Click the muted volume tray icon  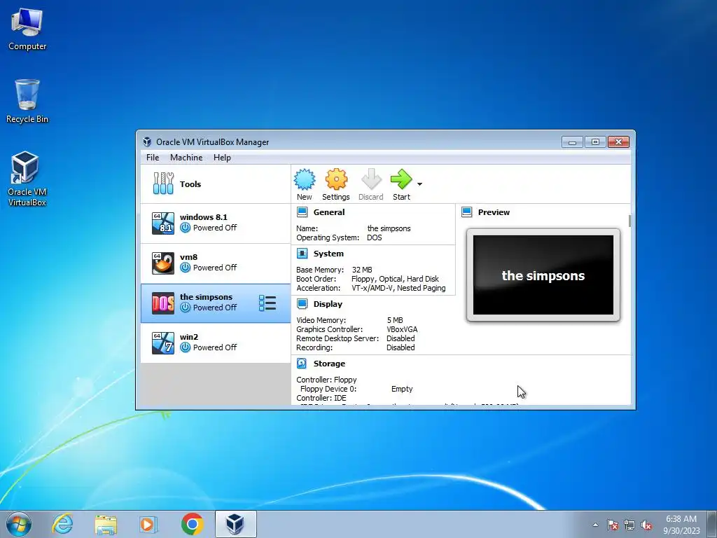[646, 525]
